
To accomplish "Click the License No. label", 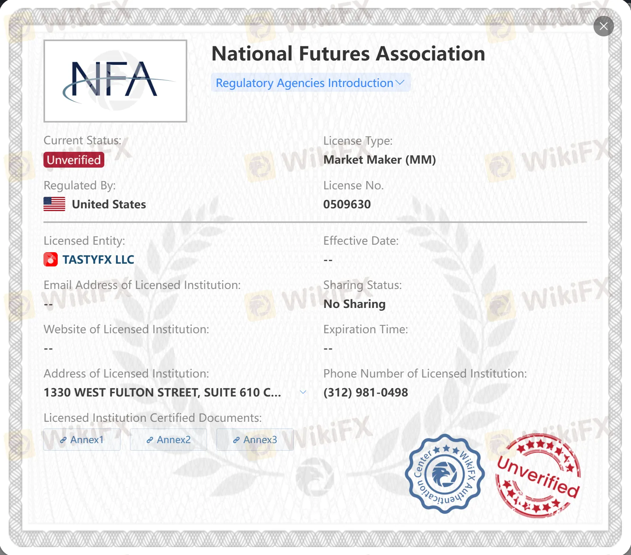I will (x=353, y=185).
